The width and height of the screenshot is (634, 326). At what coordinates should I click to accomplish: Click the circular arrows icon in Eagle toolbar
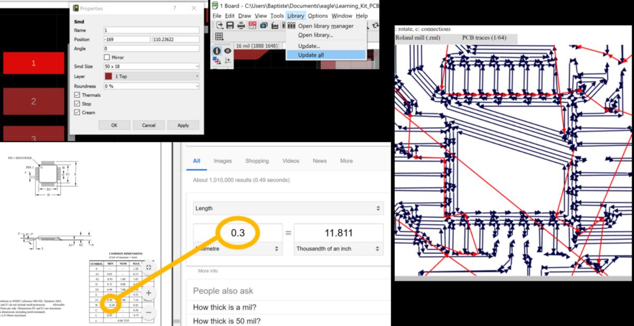[376, 25]
